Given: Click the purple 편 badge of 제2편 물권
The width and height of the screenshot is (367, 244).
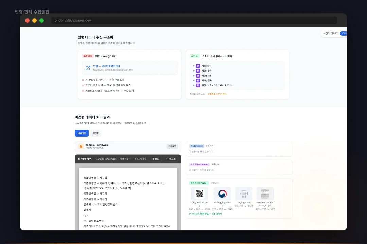Looking at the screenshot, I should point(198,71).
